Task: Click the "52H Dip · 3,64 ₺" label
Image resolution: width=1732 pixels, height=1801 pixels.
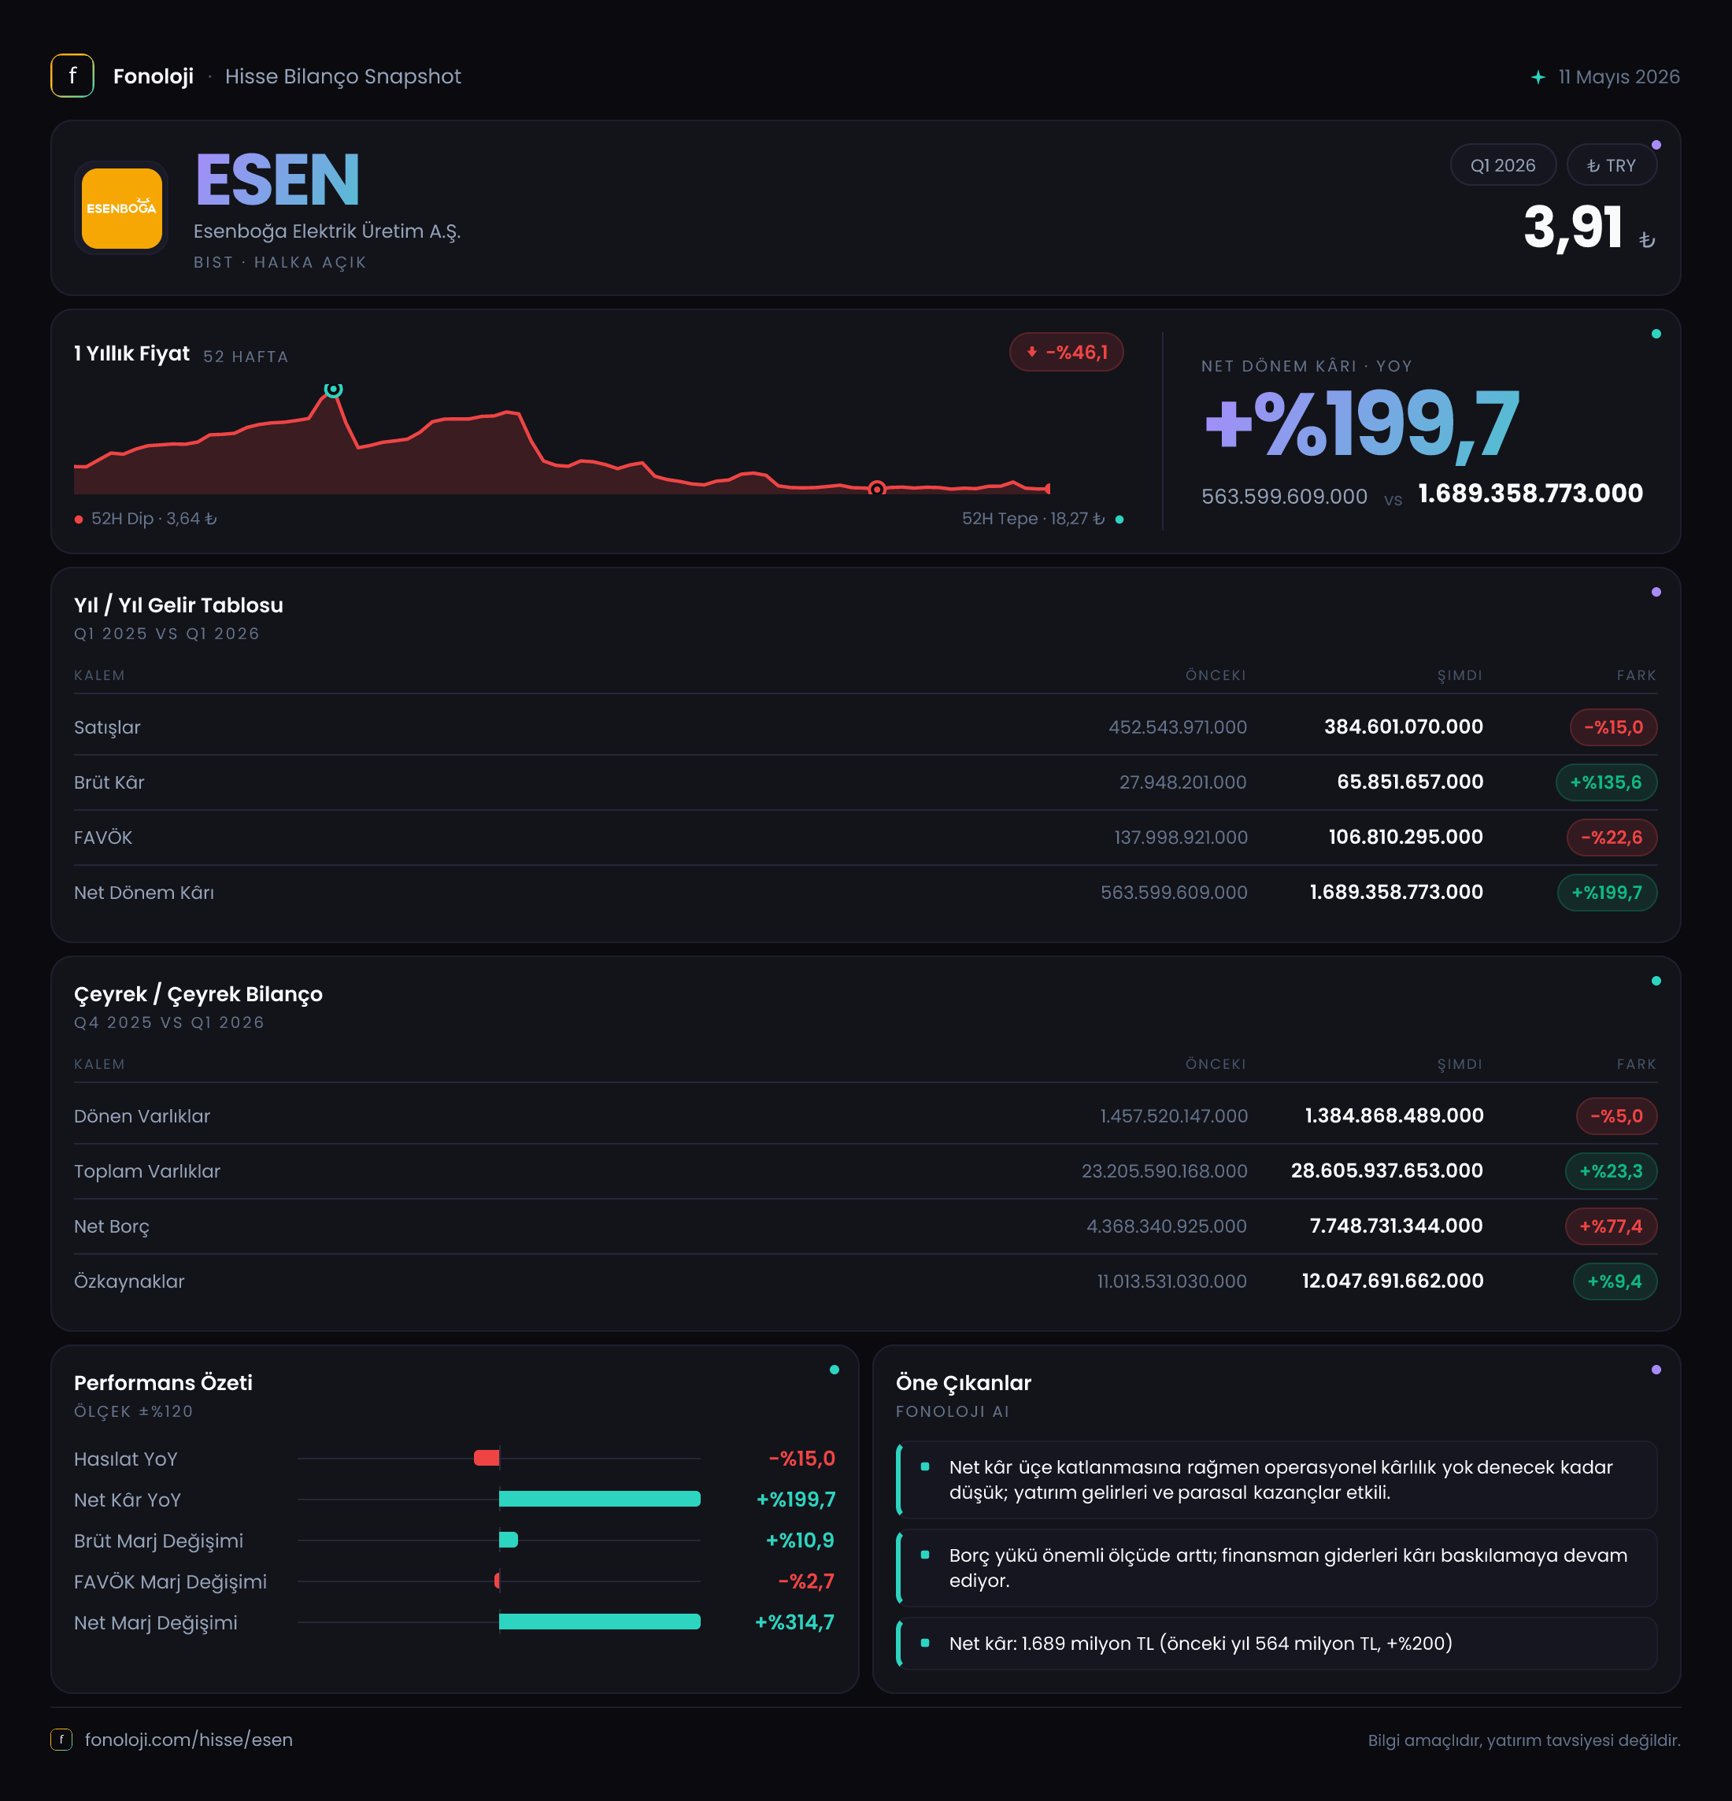Action: 146,520
